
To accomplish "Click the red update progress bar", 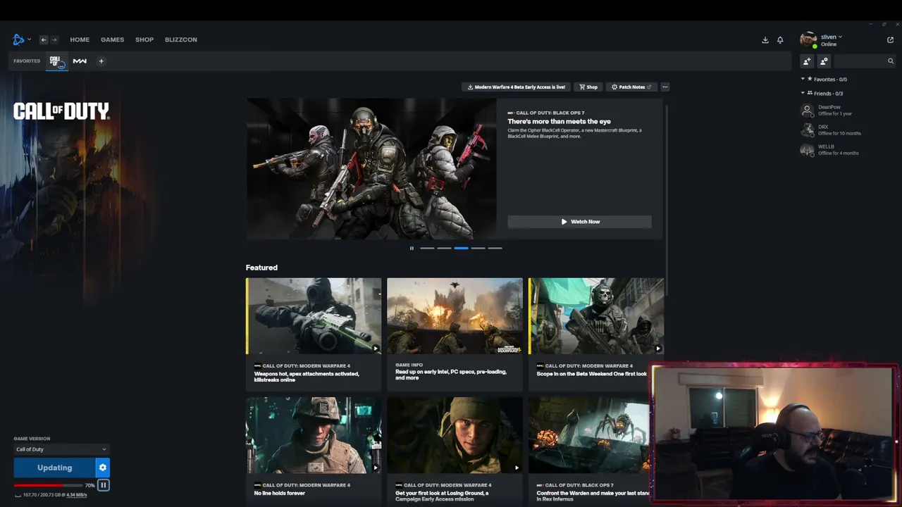I will 48,485.
